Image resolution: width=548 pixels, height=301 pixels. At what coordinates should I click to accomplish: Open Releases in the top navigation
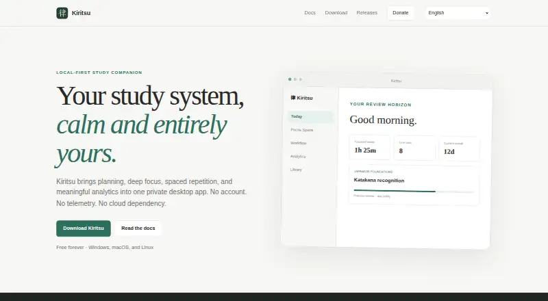367,12
